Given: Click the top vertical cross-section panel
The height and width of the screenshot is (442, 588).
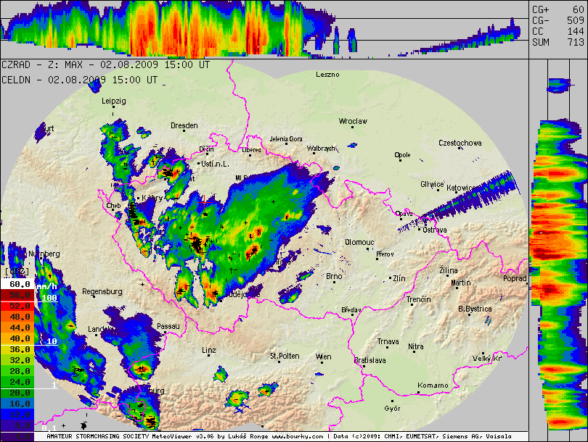Looking at the screenshot, I should 264,29.
